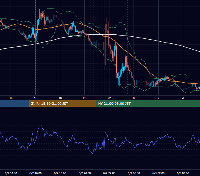The height and width of the screenshot is (176, 200).
Task: Click the 0 hour axis label
Action: (134, 98)
